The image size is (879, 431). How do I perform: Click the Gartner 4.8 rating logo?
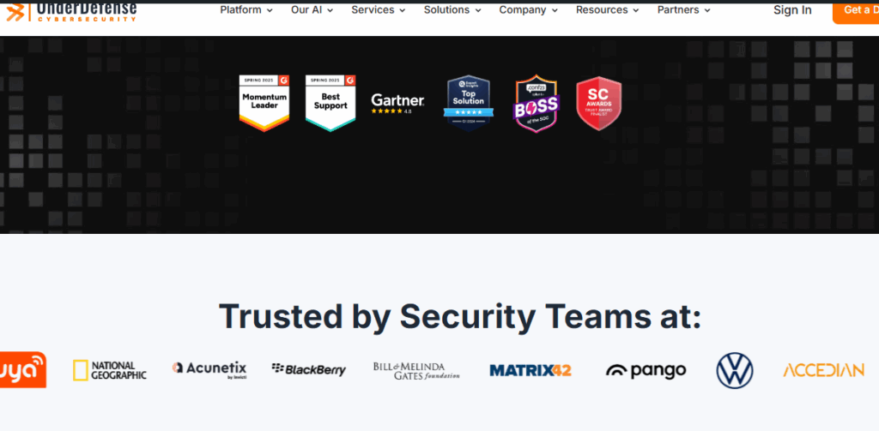[x=397, y=104]
